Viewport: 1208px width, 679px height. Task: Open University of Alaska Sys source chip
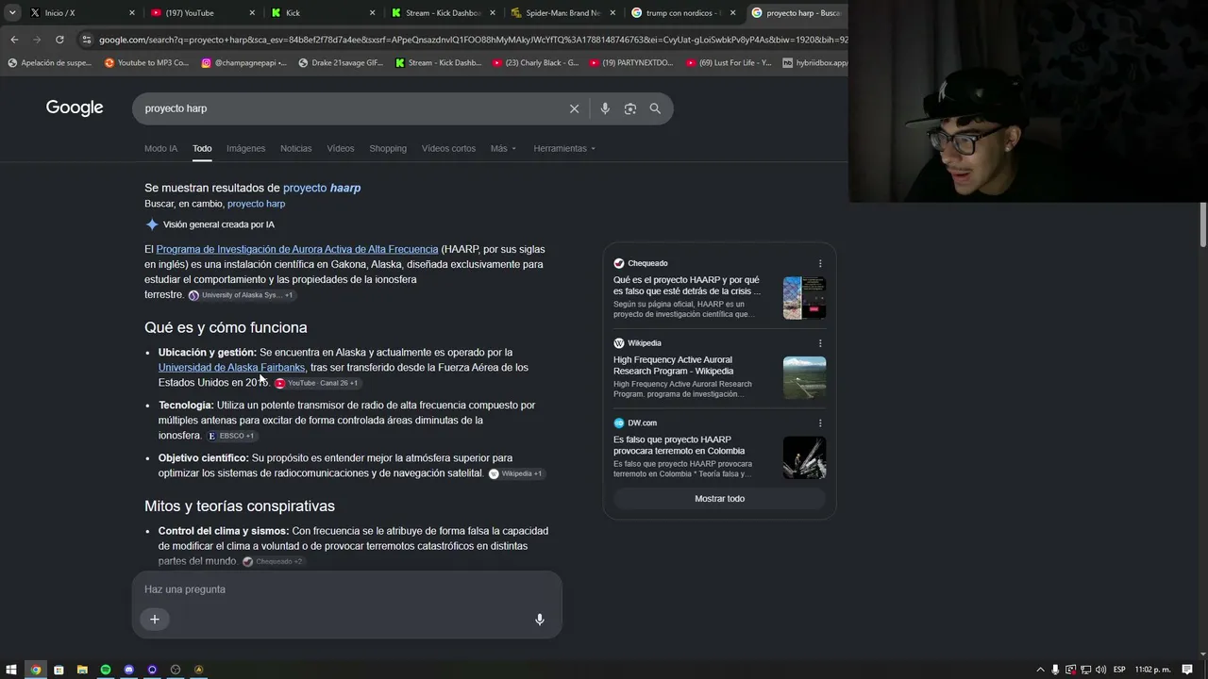pos(241,295)
